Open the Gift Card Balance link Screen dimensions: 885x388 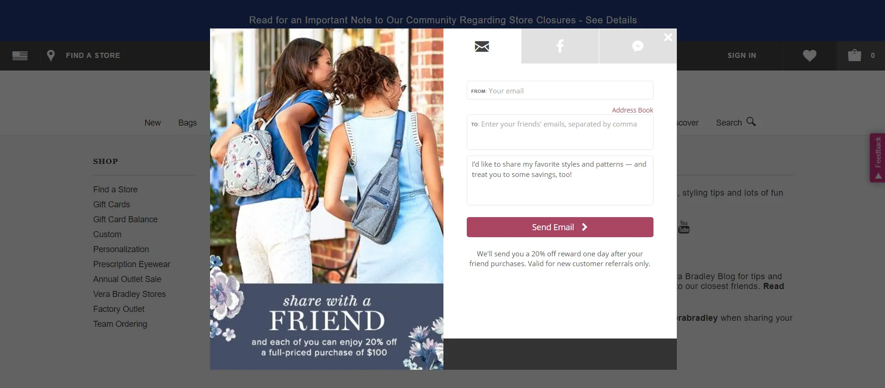tap(125, 219)
